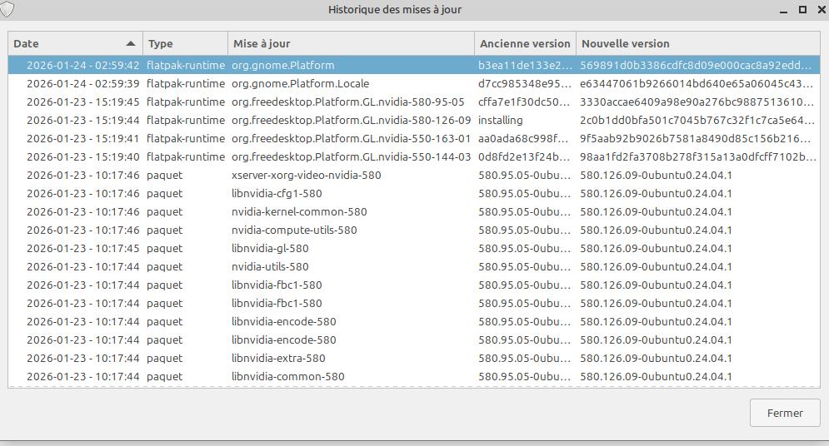The width and height of the screenshot is (829, 446).
Task: Click the shield icon in the title bar
Action: 9,10
